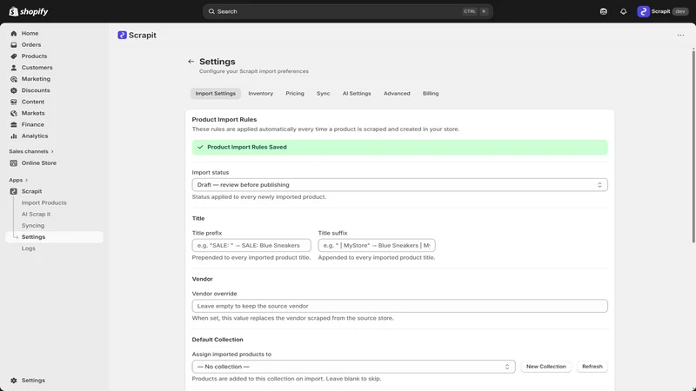
Task: Click the Title prefix input field
Action: [251, 245]
